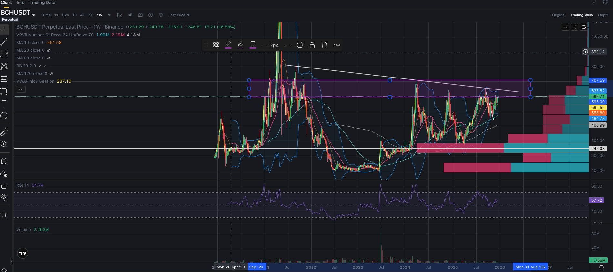613x272 pixels.
Task: Show the hidden MA 60 indicator
Action: 49,58
